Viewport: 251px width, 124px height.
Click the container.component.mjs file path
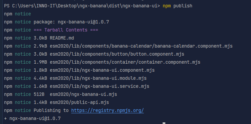point(125,62)
